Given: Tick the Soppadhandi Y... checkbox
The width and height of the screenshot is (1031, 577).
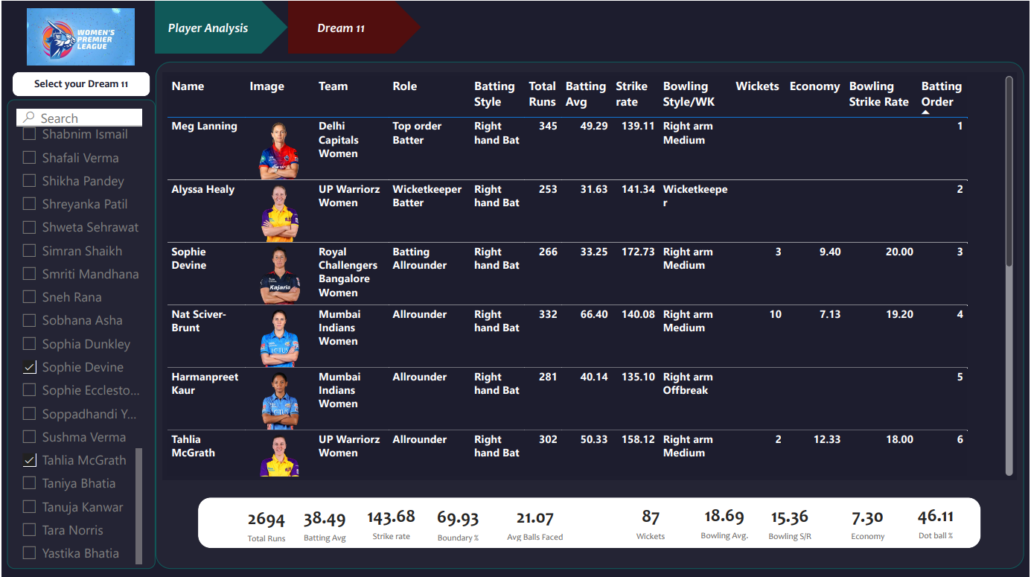Looking at the screenshot, I should tap(29, 413).
